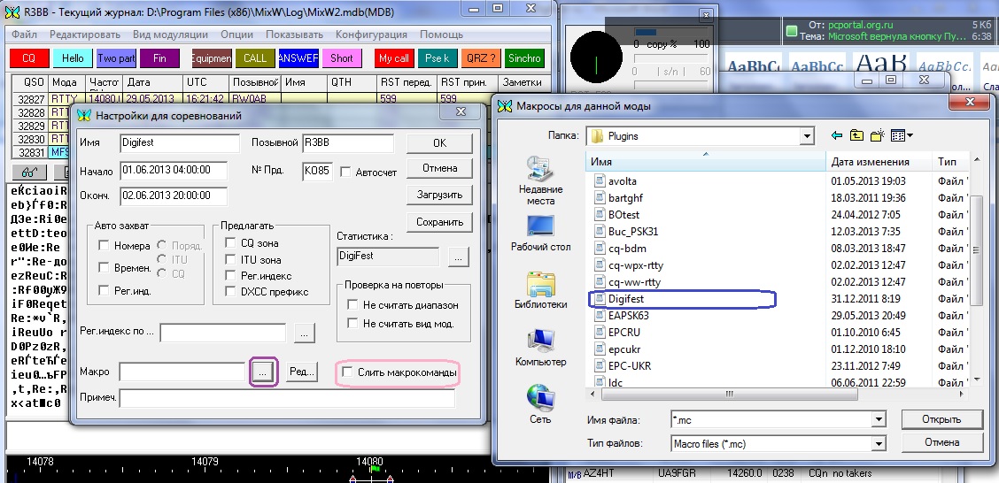
Task: Expand the Папка folder dropdown
Action: [806, 136]
